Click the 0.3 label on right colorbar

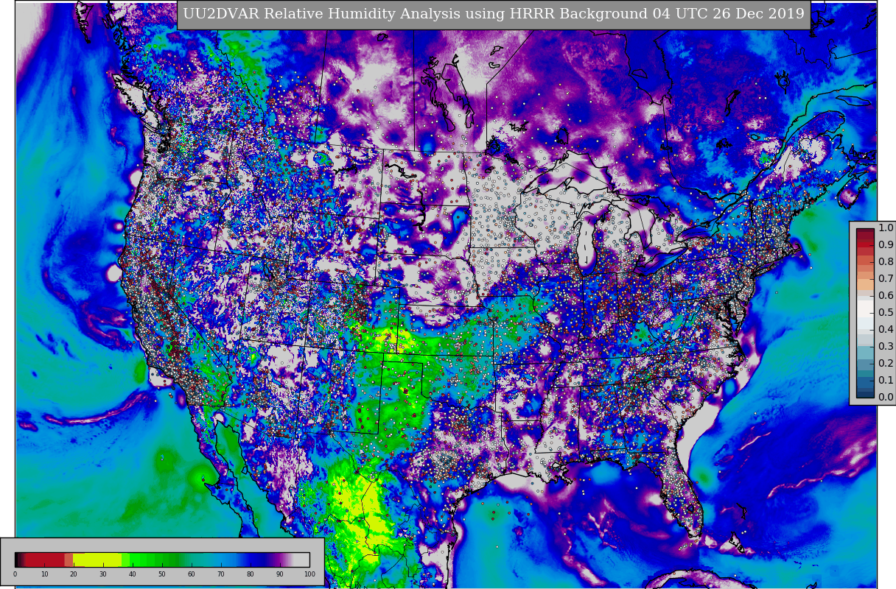pos(886,347)
